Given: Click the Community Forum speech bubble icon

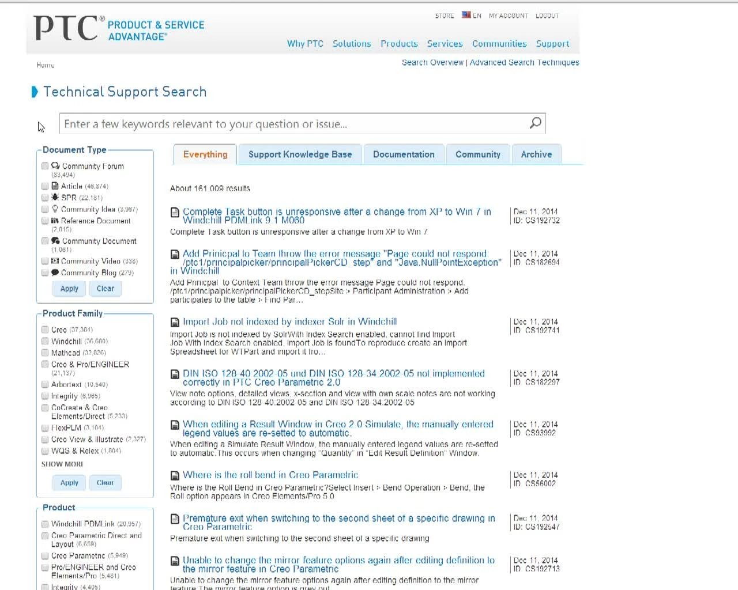Looking at the screenshot, I should (55, 166).
